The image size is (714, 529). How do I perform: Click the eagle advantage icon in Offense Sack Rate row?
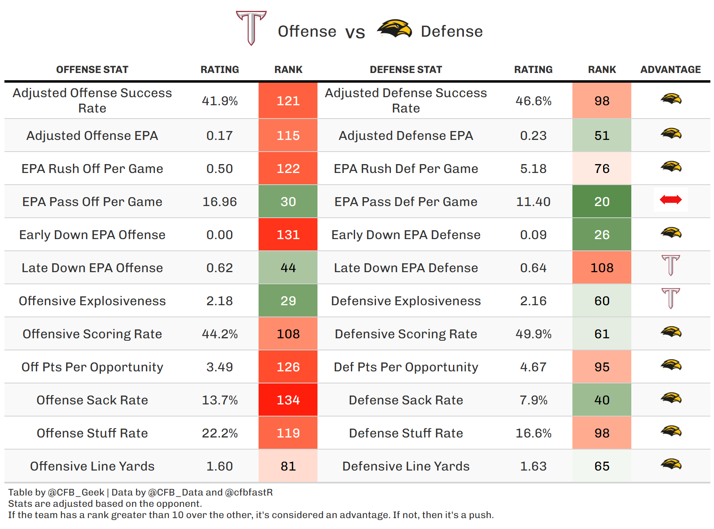pos(670,398)
